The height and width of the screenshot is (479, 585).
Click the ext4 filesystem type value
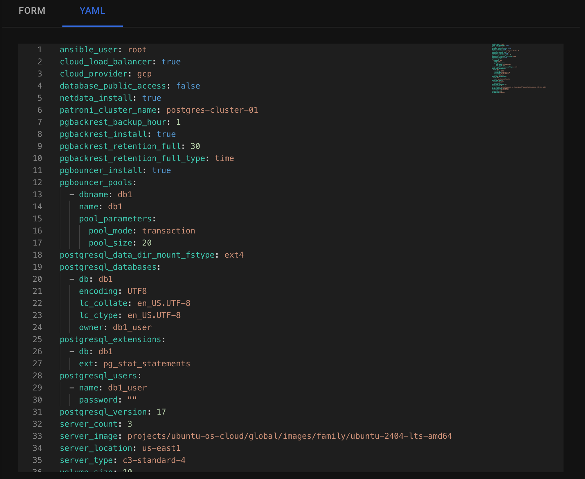(234, 255)
